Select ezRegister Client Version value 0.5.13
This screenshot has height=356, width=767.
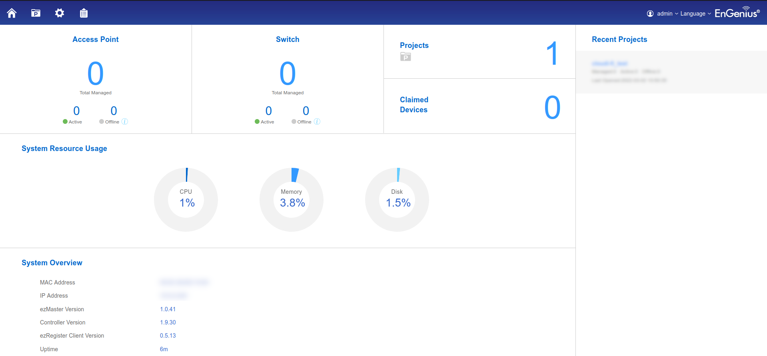point(168,336)
